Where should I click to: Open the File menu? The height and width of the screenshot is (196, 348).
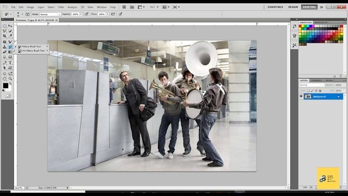13,7
